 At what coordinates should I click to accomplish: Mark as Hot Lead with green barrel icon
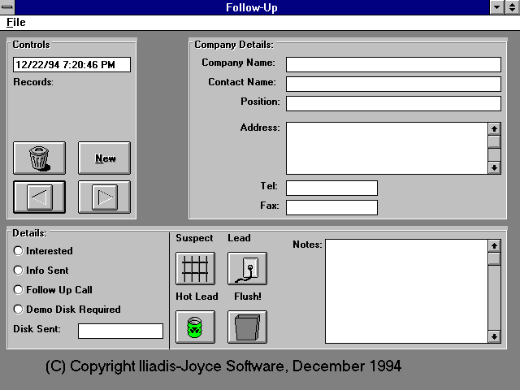(x=195, y=327)
